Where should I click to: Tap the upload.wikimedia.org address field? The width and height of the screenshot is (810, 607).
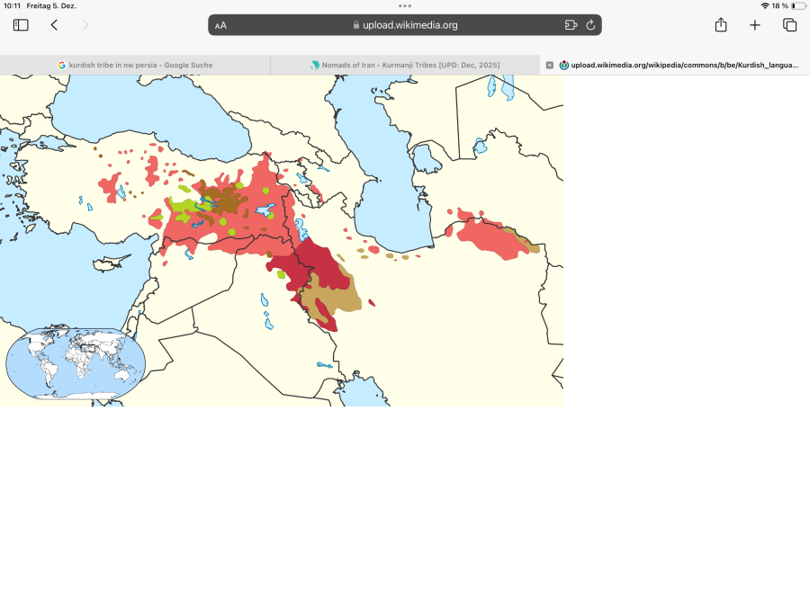405,25
